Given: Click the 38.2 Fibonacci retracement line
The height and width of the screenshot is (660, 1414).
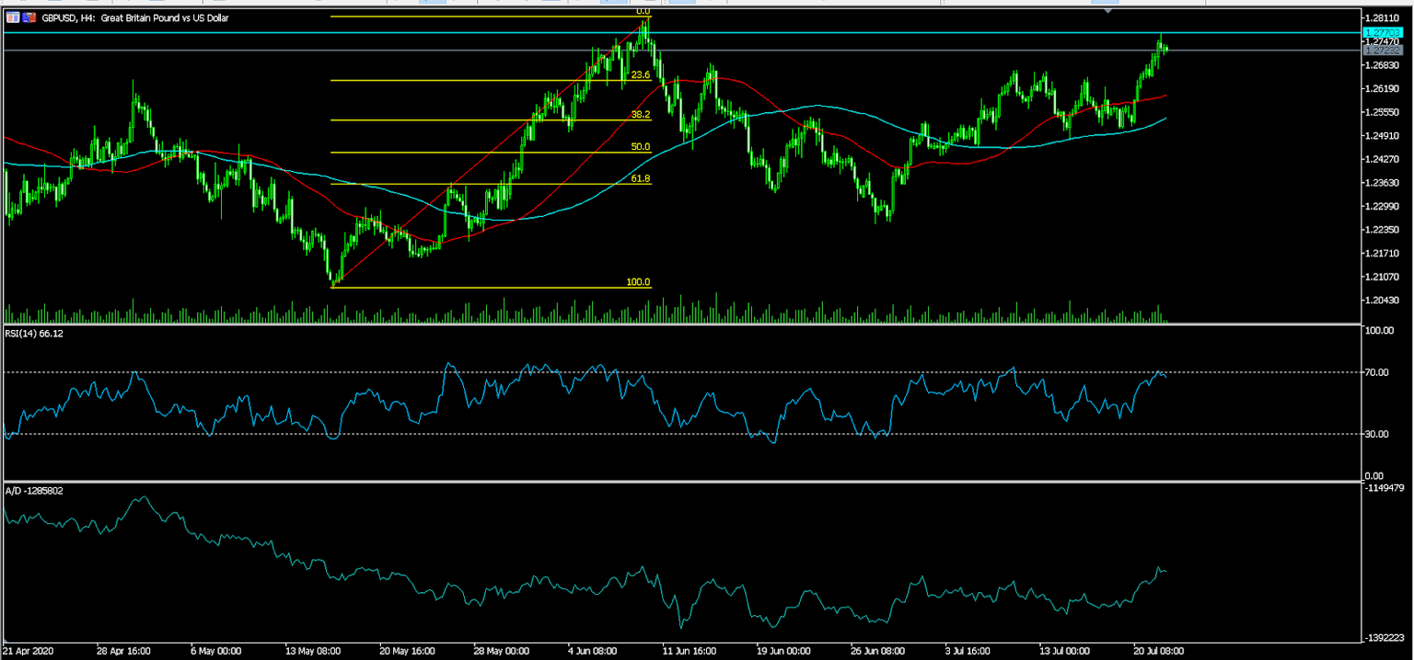Looking at the screenshot, I should [x=460, y=119].
